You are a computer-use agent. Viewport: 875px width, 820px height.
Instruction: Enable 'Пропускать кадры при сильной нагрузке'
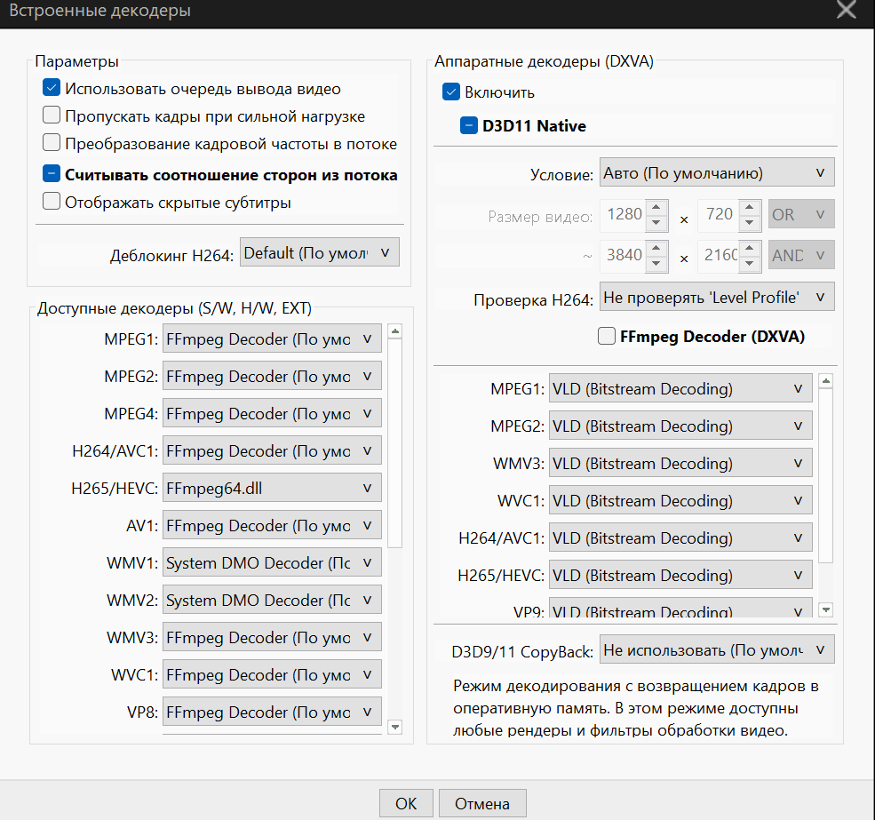pos(52,116)
